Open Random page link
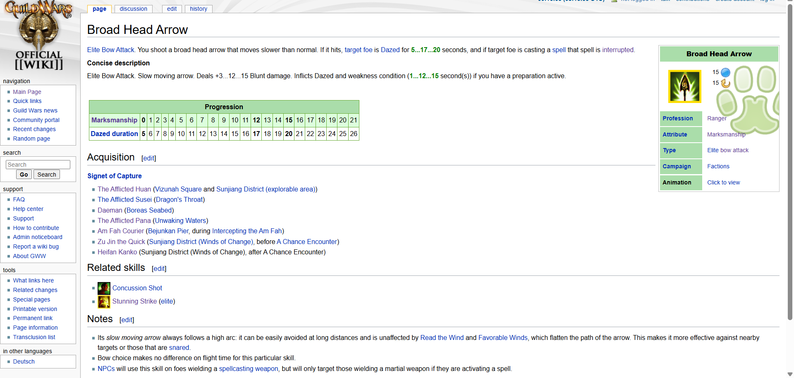The height and width of the screenshot is (378, 794). click(x=31, y=139)
